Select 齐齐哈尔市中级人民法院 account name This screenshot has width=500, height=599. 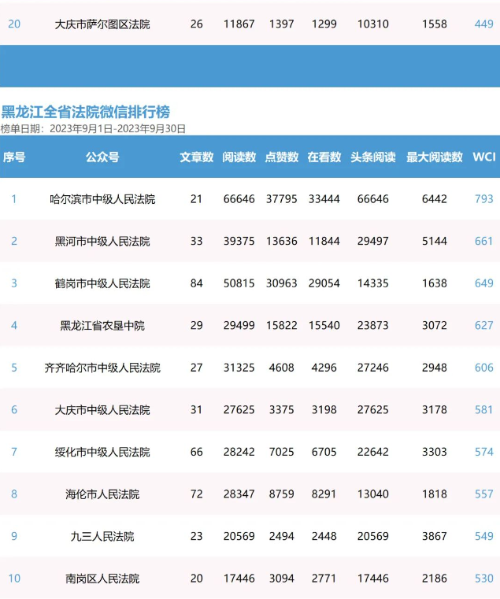point(102,368)
